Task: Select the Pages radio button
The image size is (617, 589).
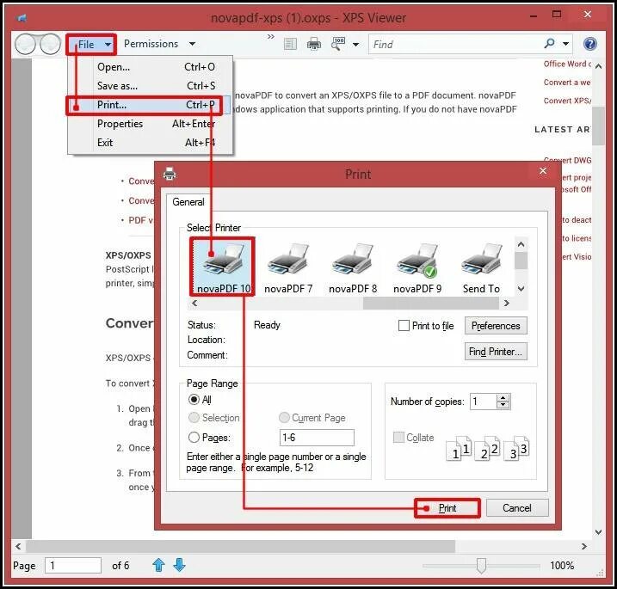Action: (x=194, y=437)
